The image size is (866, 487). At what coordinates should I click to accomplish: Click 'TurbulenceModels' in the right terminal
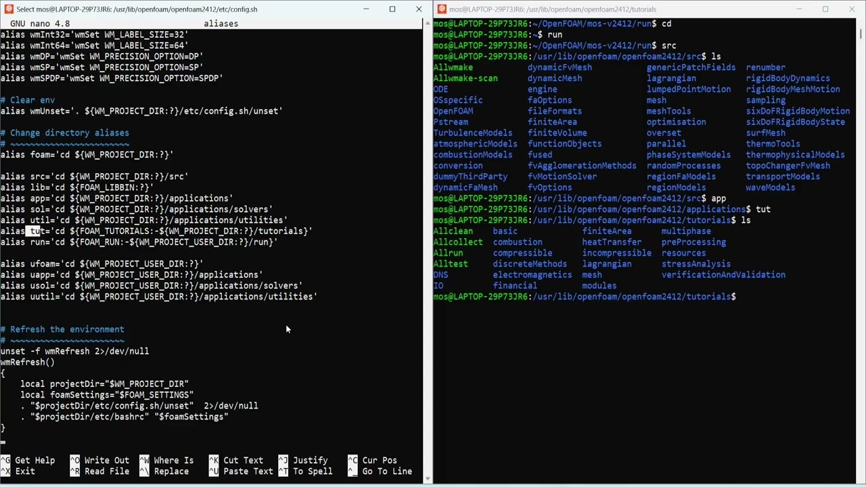[x=473, y=133]
